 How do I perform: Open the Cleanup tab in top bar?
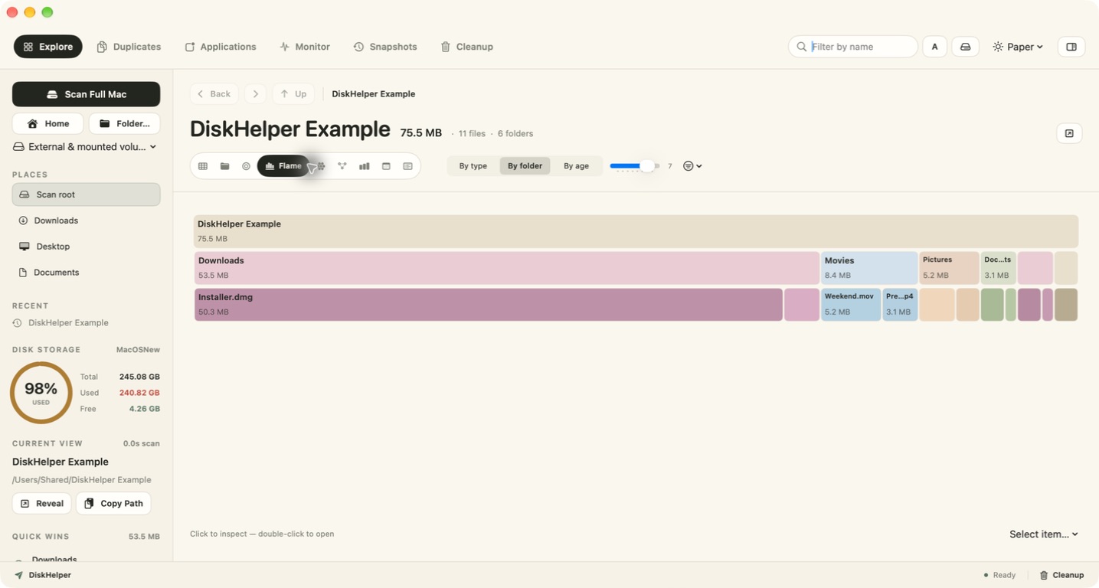pyautogui.click(x=466, y=47)
